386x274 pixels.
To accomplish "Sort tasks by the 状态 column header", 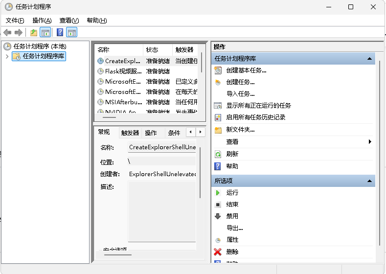I will click(158, 50).
